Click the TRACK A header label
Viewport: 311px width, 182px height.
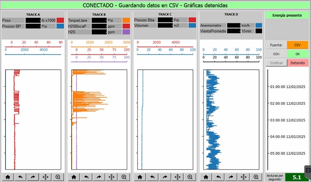click(33, 15)
